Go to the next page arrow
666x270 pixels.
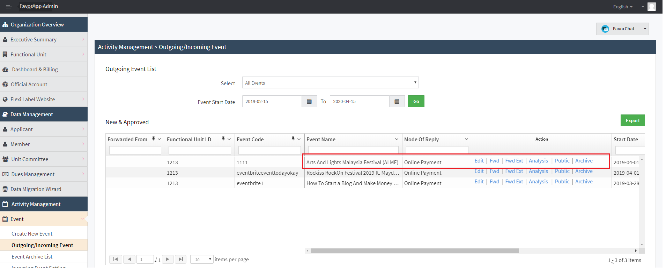(x=168, y=259)
